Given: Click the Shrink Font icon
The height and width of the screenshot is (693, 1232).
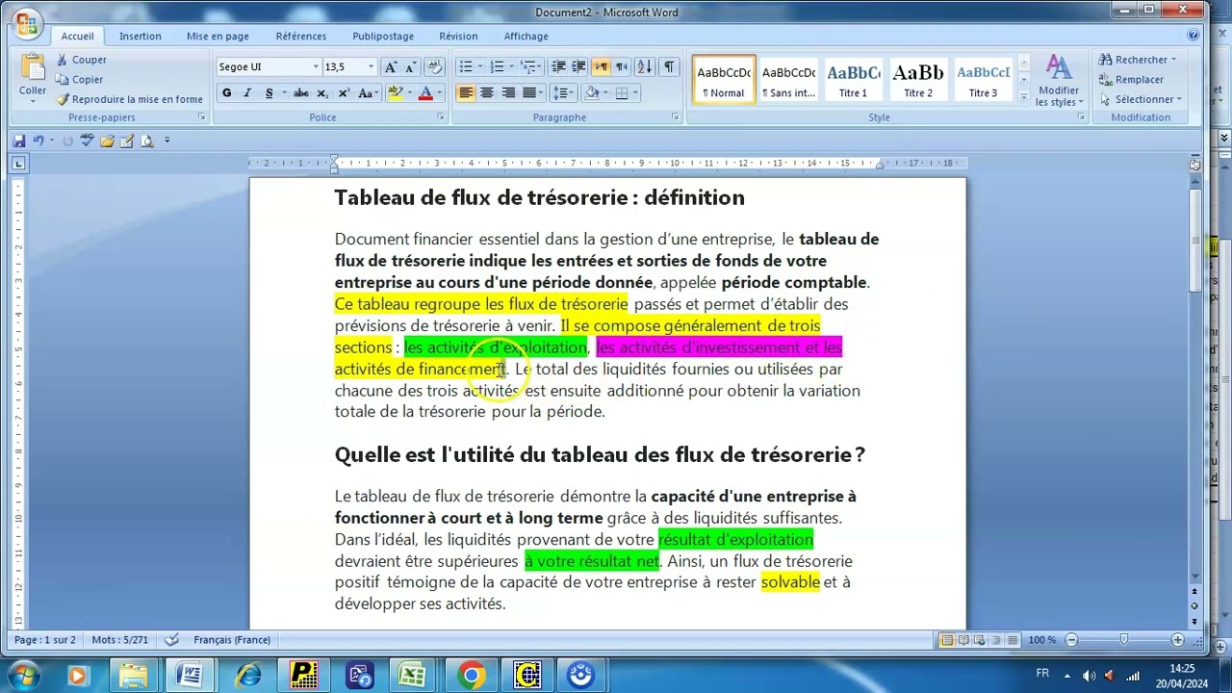Looking at the screenshot, I should [411, 66].
